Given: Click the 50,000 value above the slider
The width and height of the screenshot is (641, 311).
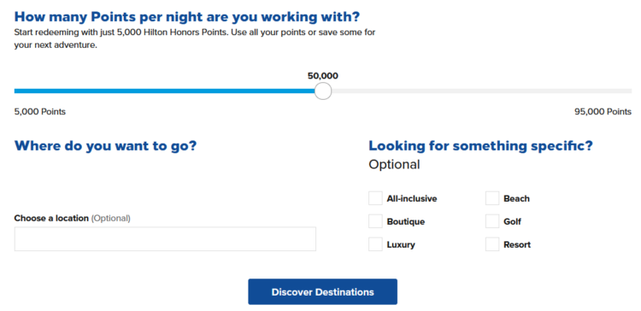Looking at the screenshot, I should pos(323,76).
